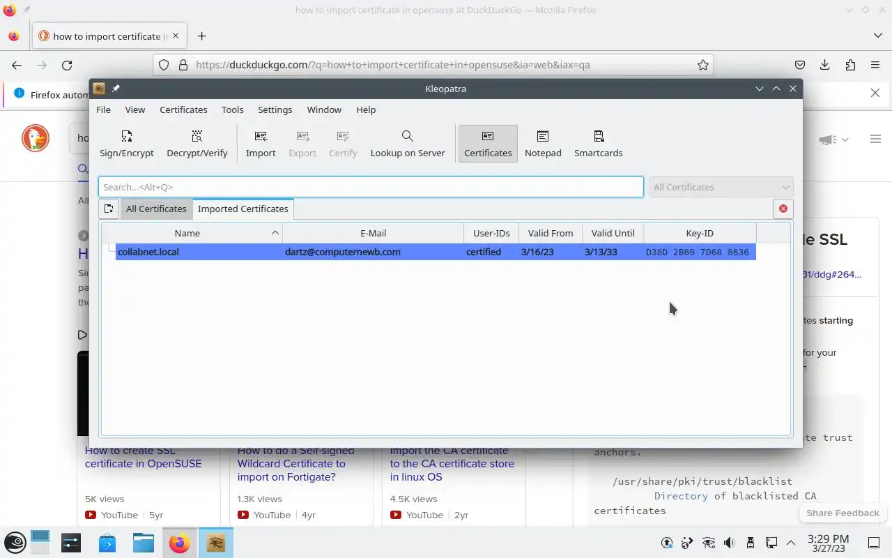892x558 pixels.
Task: Expand hidden system tray icons arrow
Action: coord(791,543)
